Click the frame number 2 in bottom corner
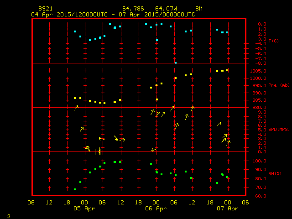The image size is (292, 219). [x=8, y=215]
